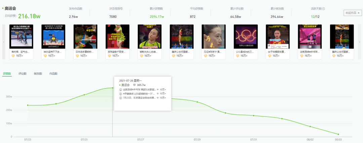
Task: Click the heart icon under 公认最成功的三 video
Action: (x=238, y=56)
